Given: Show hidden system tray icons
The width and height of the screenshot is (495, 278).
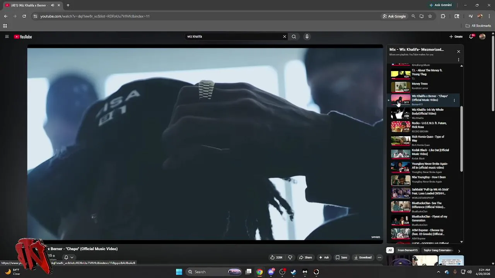Looking at the screenshot, I should pos(439,272).
